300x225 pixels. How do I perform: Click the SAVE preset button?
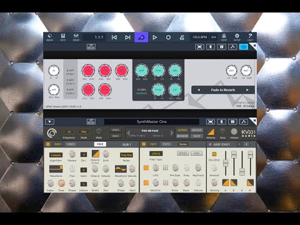click(x=196, y=136)
